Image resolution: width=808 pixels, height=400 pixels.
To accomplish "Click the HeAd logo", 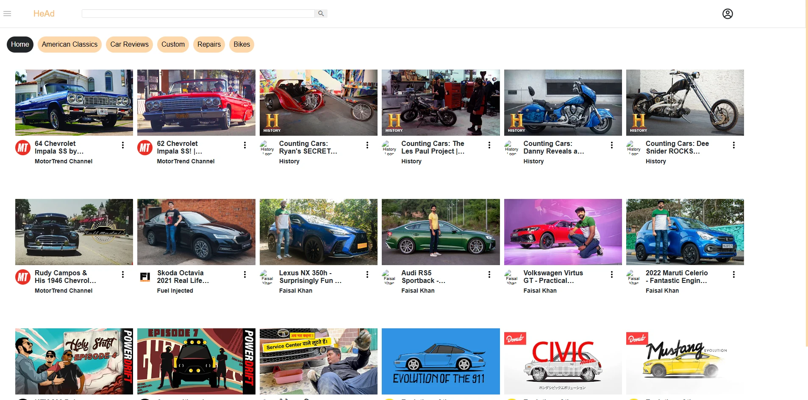I will tap(44, 14).
